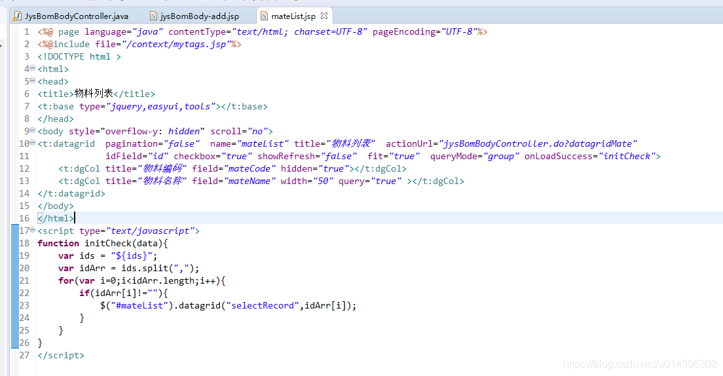723x376 pixels.
Task: Place cursor on the DOCTYPE html line
Action: click(x=79, y=57)
